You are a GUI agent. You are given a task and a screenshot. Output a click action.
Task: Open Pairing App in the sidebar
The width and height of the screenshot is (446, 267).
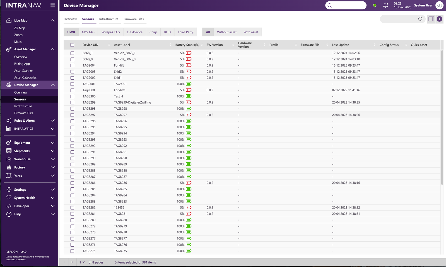coord(22,64)
